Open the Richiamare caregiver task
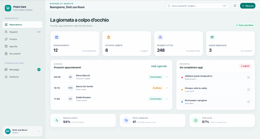Screen dimensions: 260x139 click(215, 102)
